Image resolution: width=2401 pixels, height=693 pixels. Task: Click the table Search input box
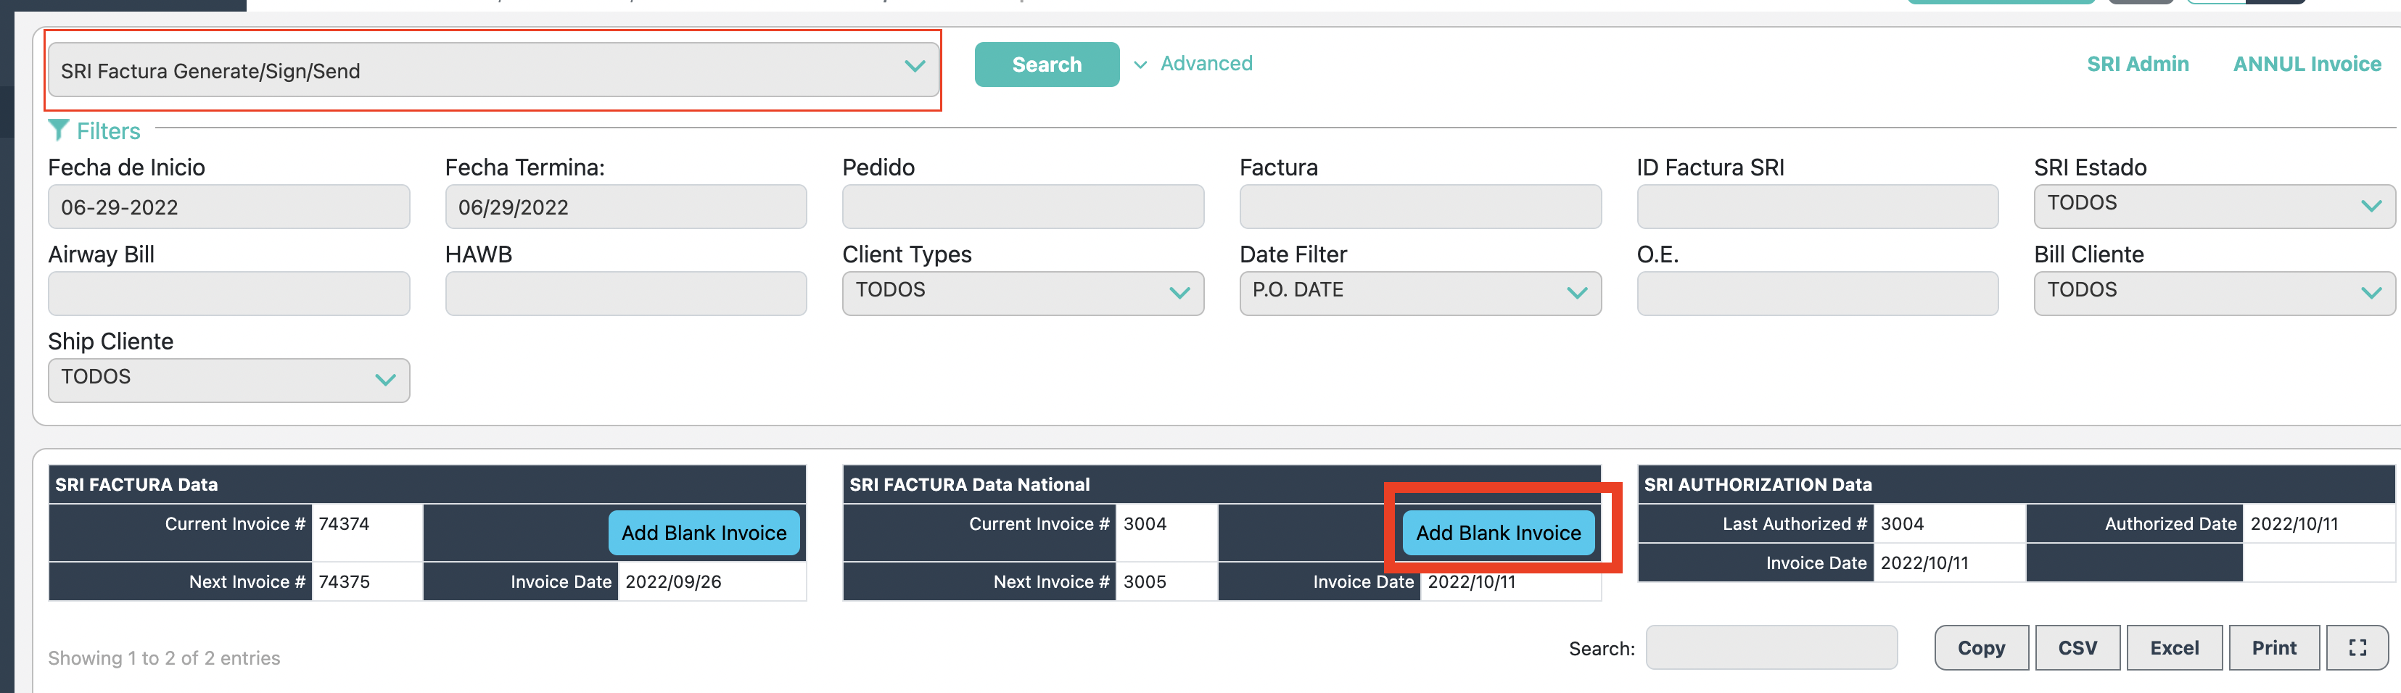click(1770, 647)
